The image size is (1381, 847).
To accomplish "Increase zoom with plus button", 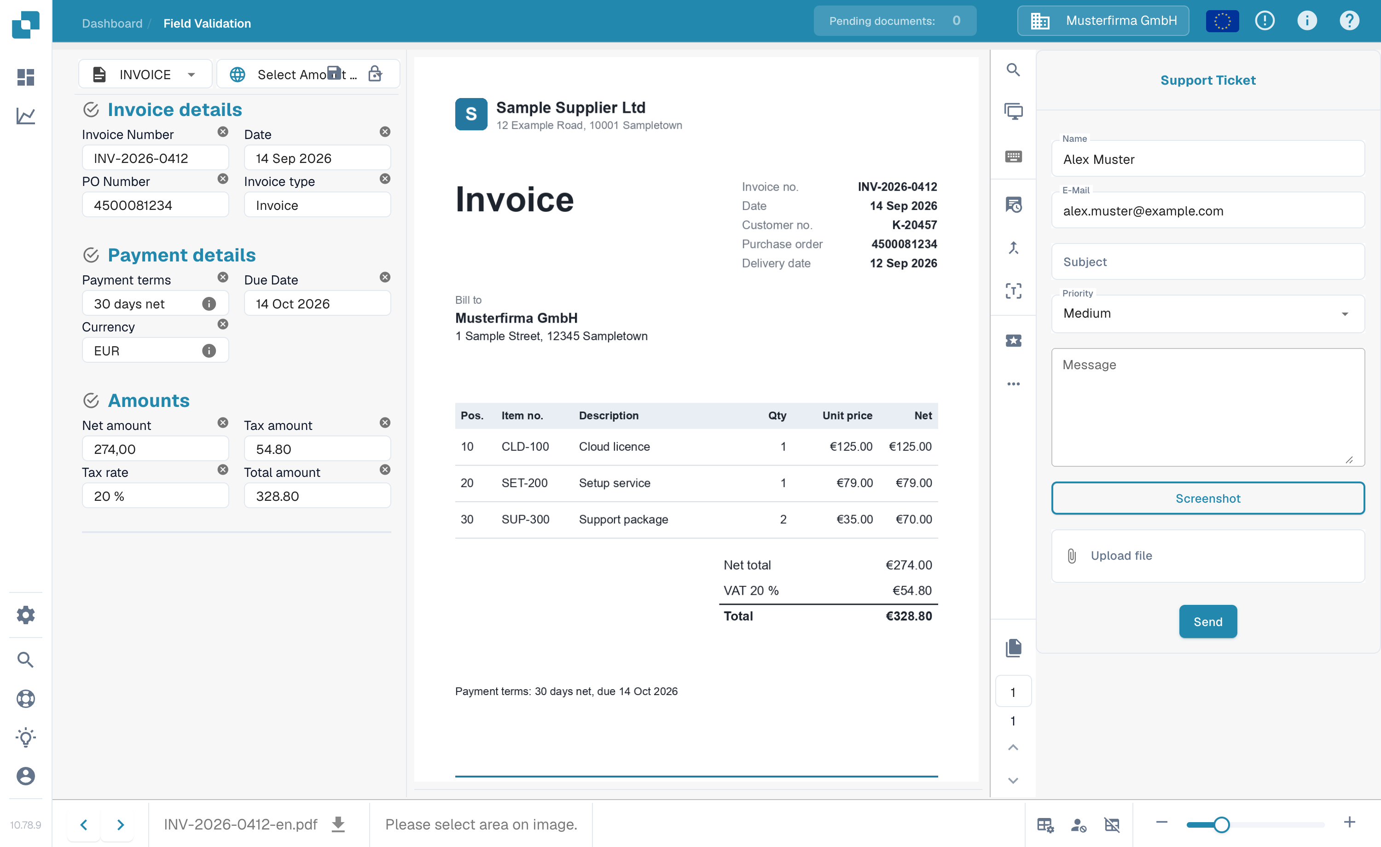I will [x=1349, y=822].
